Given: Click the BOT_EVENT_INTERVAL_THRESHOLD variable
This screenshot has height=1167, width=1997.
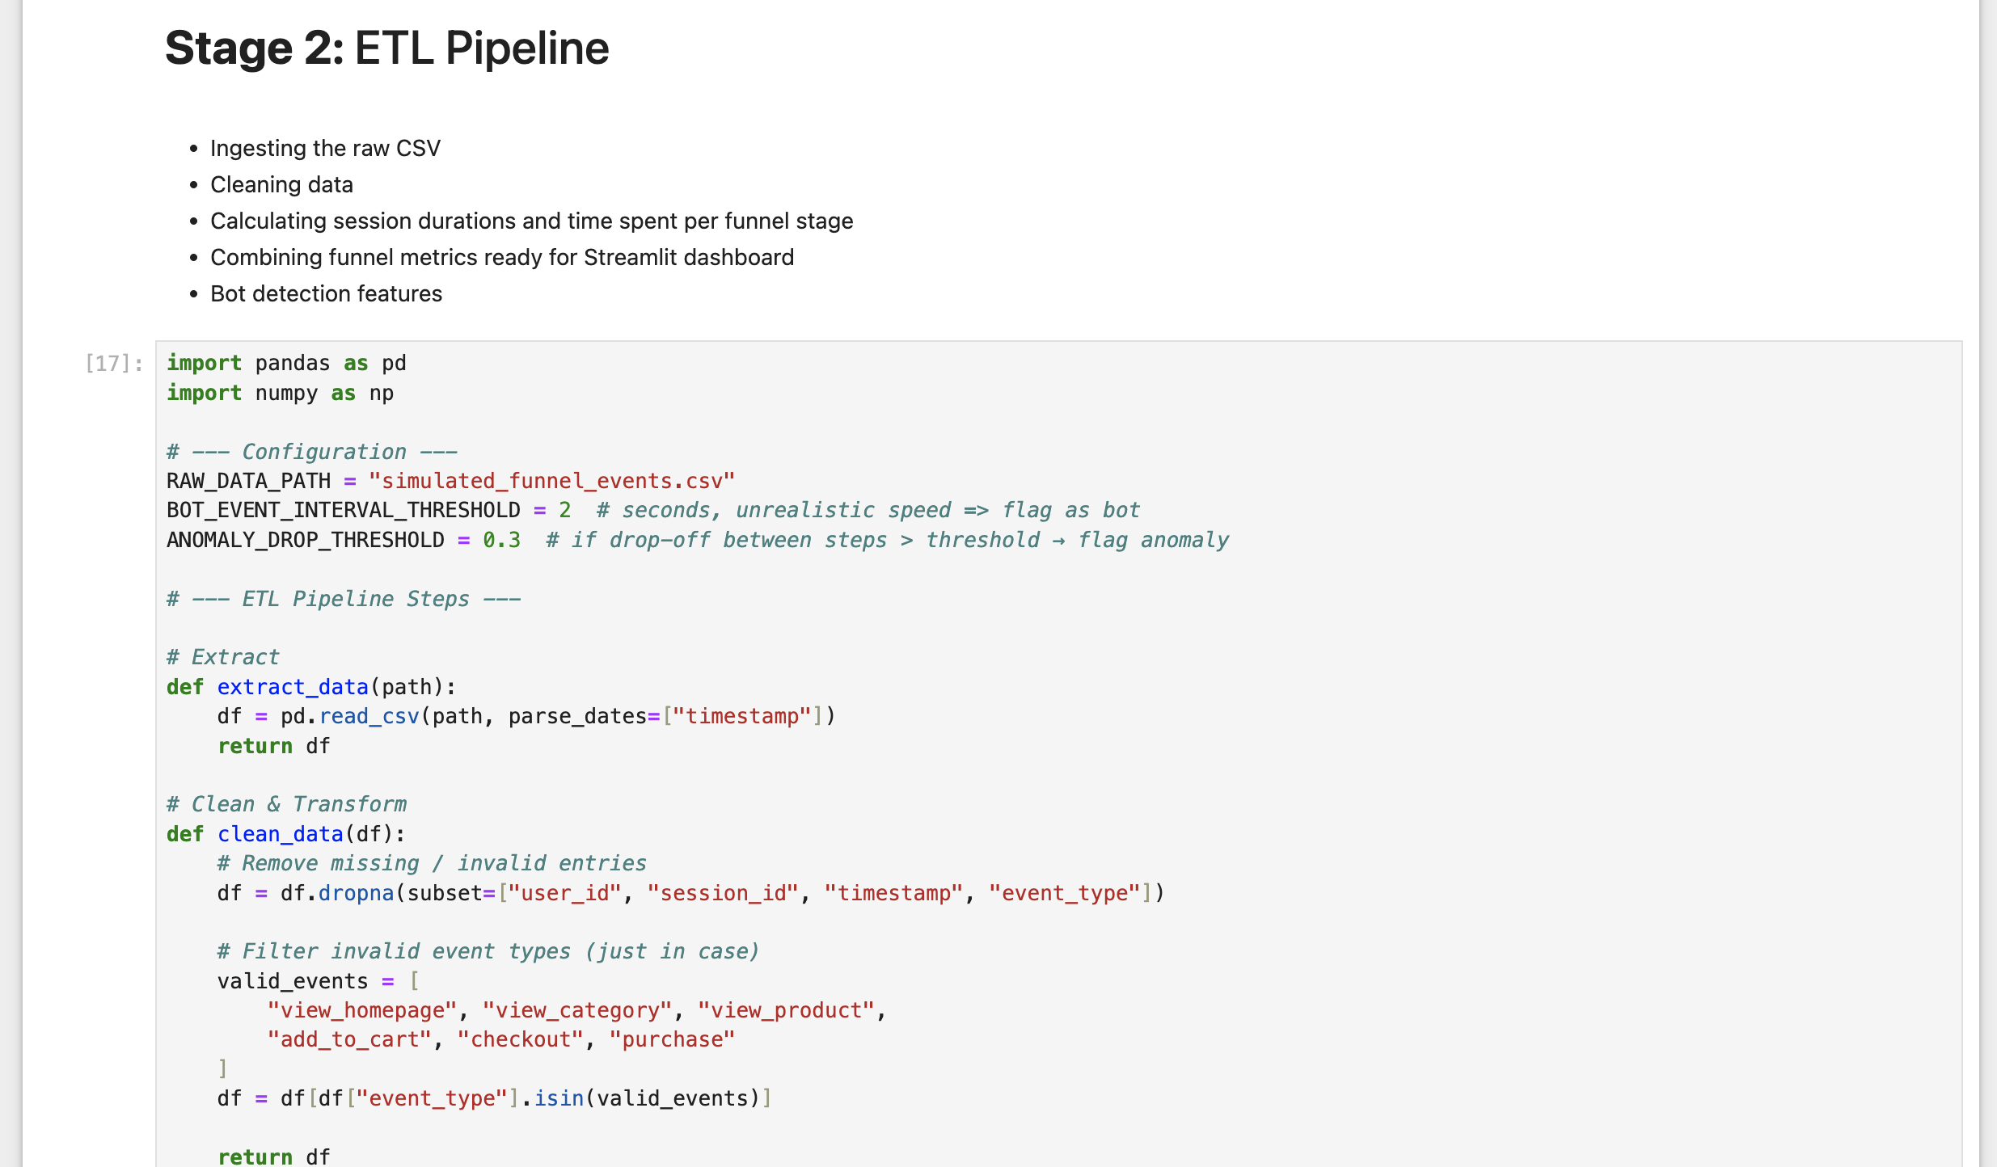Looking at the screenshot, I should tap(343, 511).
